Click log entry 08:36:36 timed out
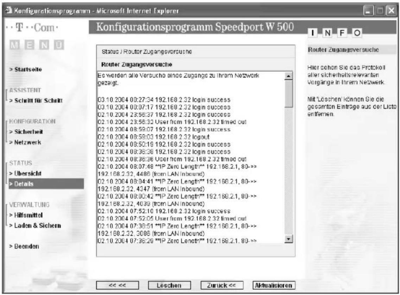Screen dimensions: 400x295 pos(172,159)
